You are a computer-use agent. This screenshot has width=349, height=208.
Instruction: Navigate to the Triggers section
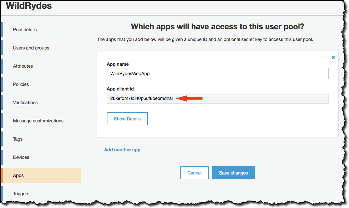point(21,194)
